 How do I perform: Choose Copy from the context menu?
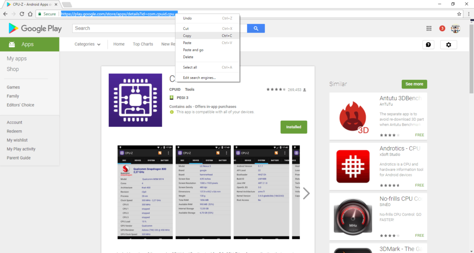(x=207, y=36)
